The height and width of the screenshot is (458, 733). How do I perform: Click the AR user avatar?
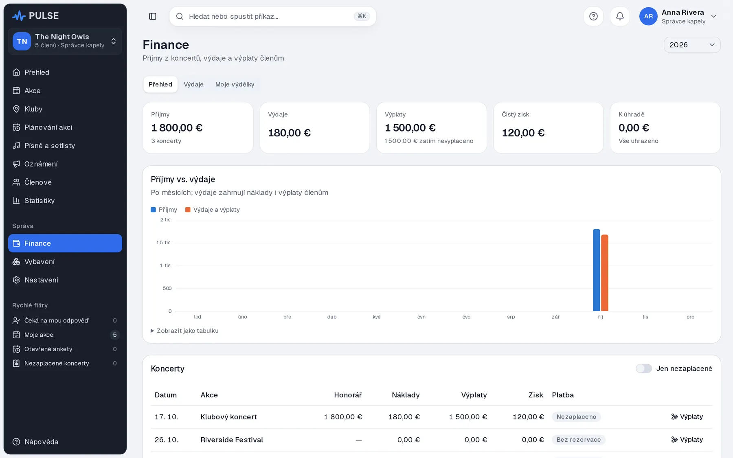point(648,16)
